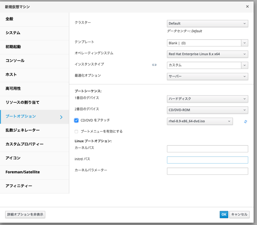Open the Red Hat Enterprise Linux OS dropdown
257x225 pixels.
(x=207, y=54)
